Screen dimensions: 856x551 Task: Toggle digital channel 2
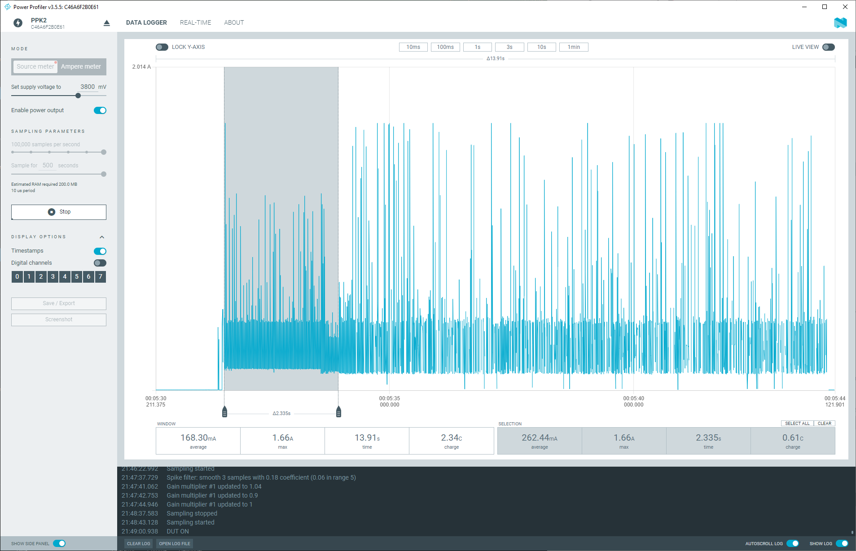(x=41, y=277)
